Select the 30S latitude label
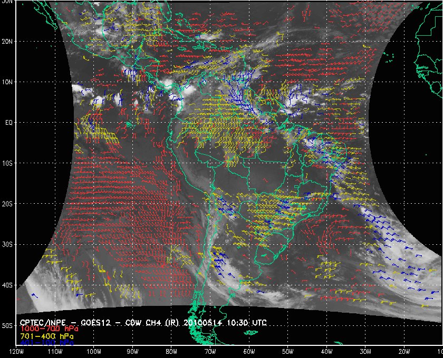 7,245
